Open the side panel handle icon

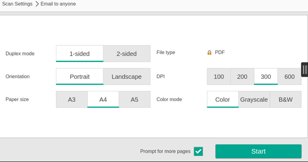coord(305,70)
